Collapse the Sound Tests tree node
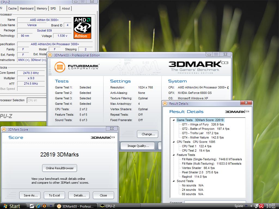 174,181
